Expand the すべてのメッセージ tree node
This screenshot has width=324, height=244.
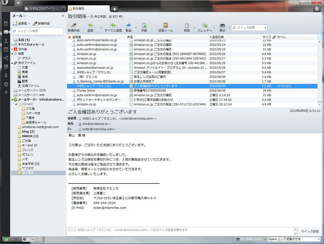(12, 45)
